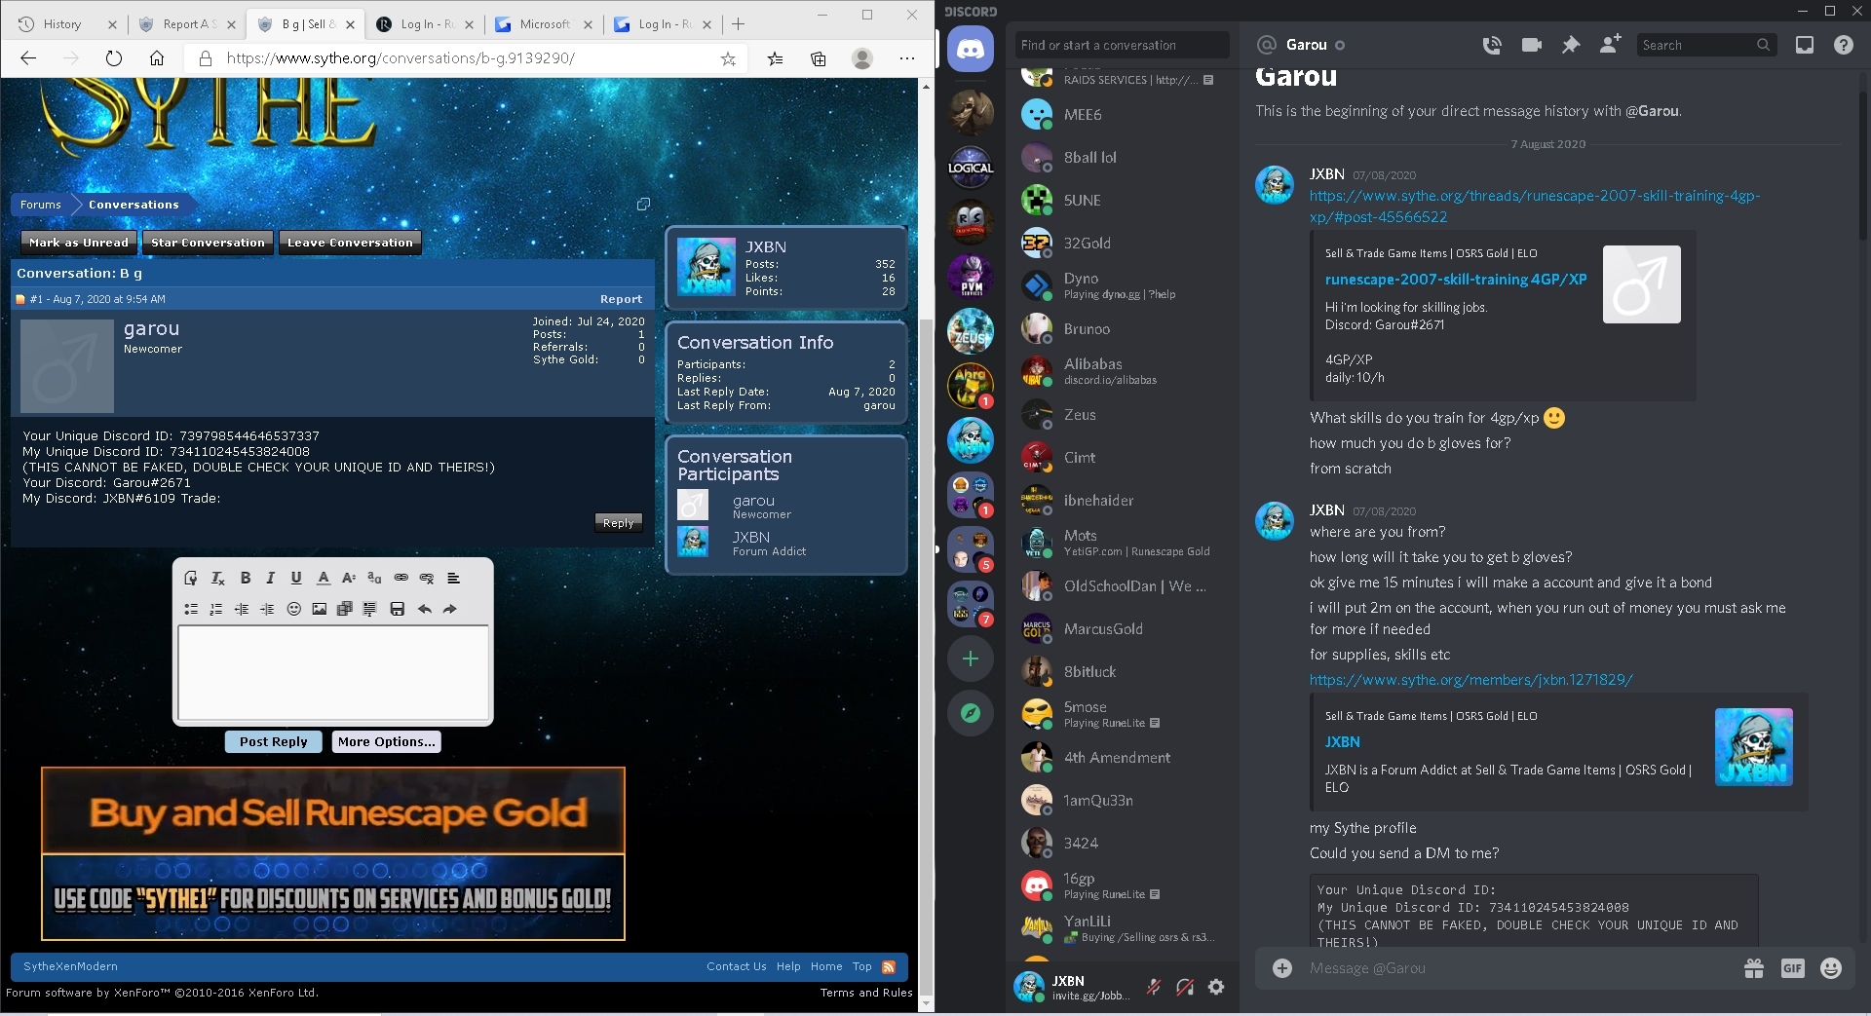Viewport: 1871px width, 1016px height.
Task: Open the text alignment dropdown
Action: click(x=453, y=578)
